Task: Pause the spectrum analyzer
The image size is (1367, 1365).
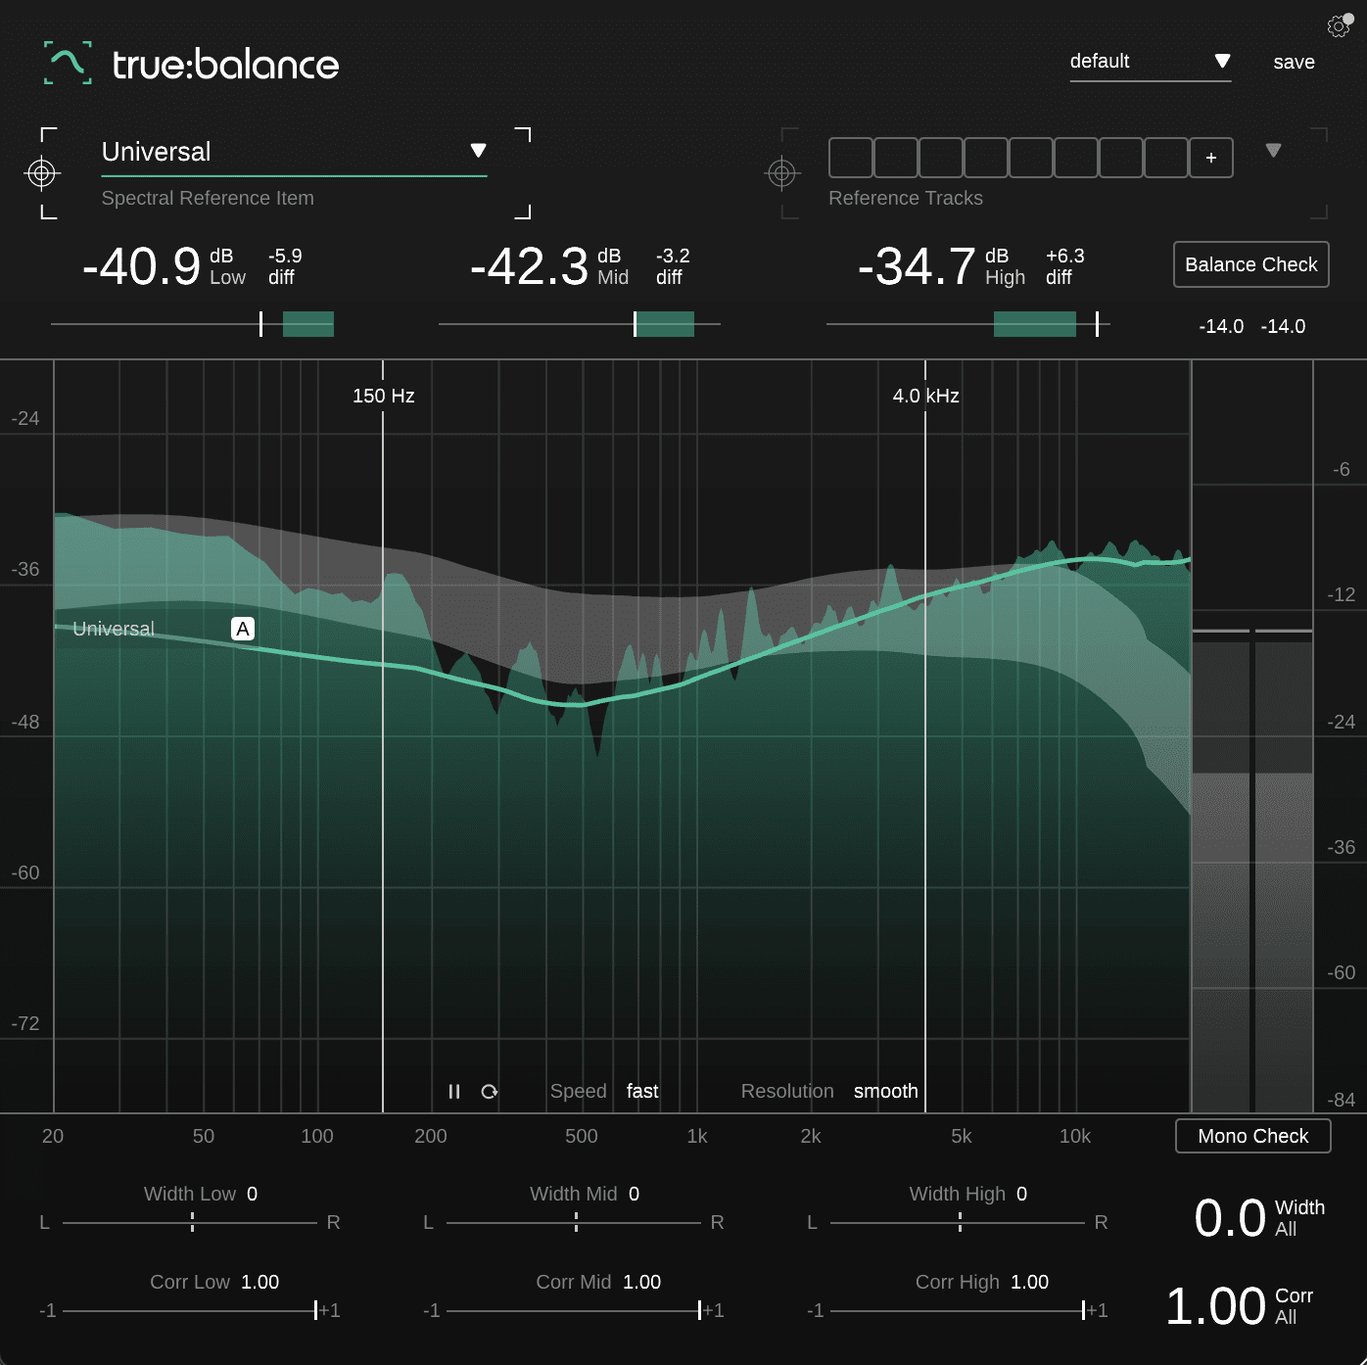Action: click(454, 1091)
